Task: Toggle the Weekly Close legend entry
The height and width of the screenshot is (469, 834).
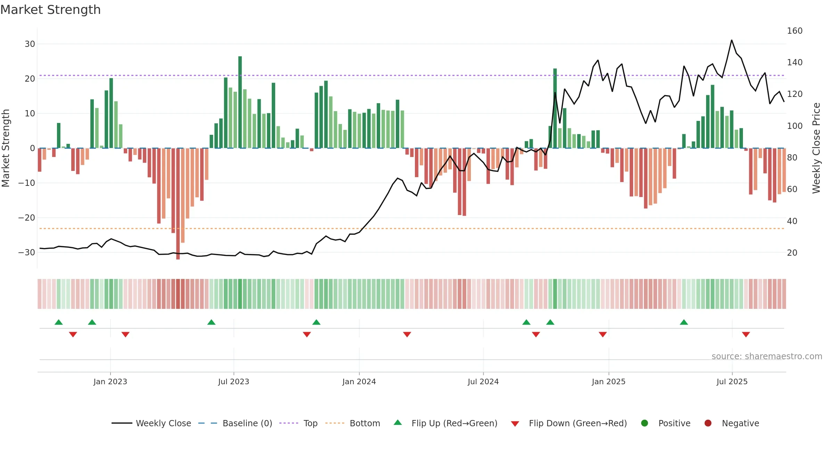Action: tap(151, 423)
